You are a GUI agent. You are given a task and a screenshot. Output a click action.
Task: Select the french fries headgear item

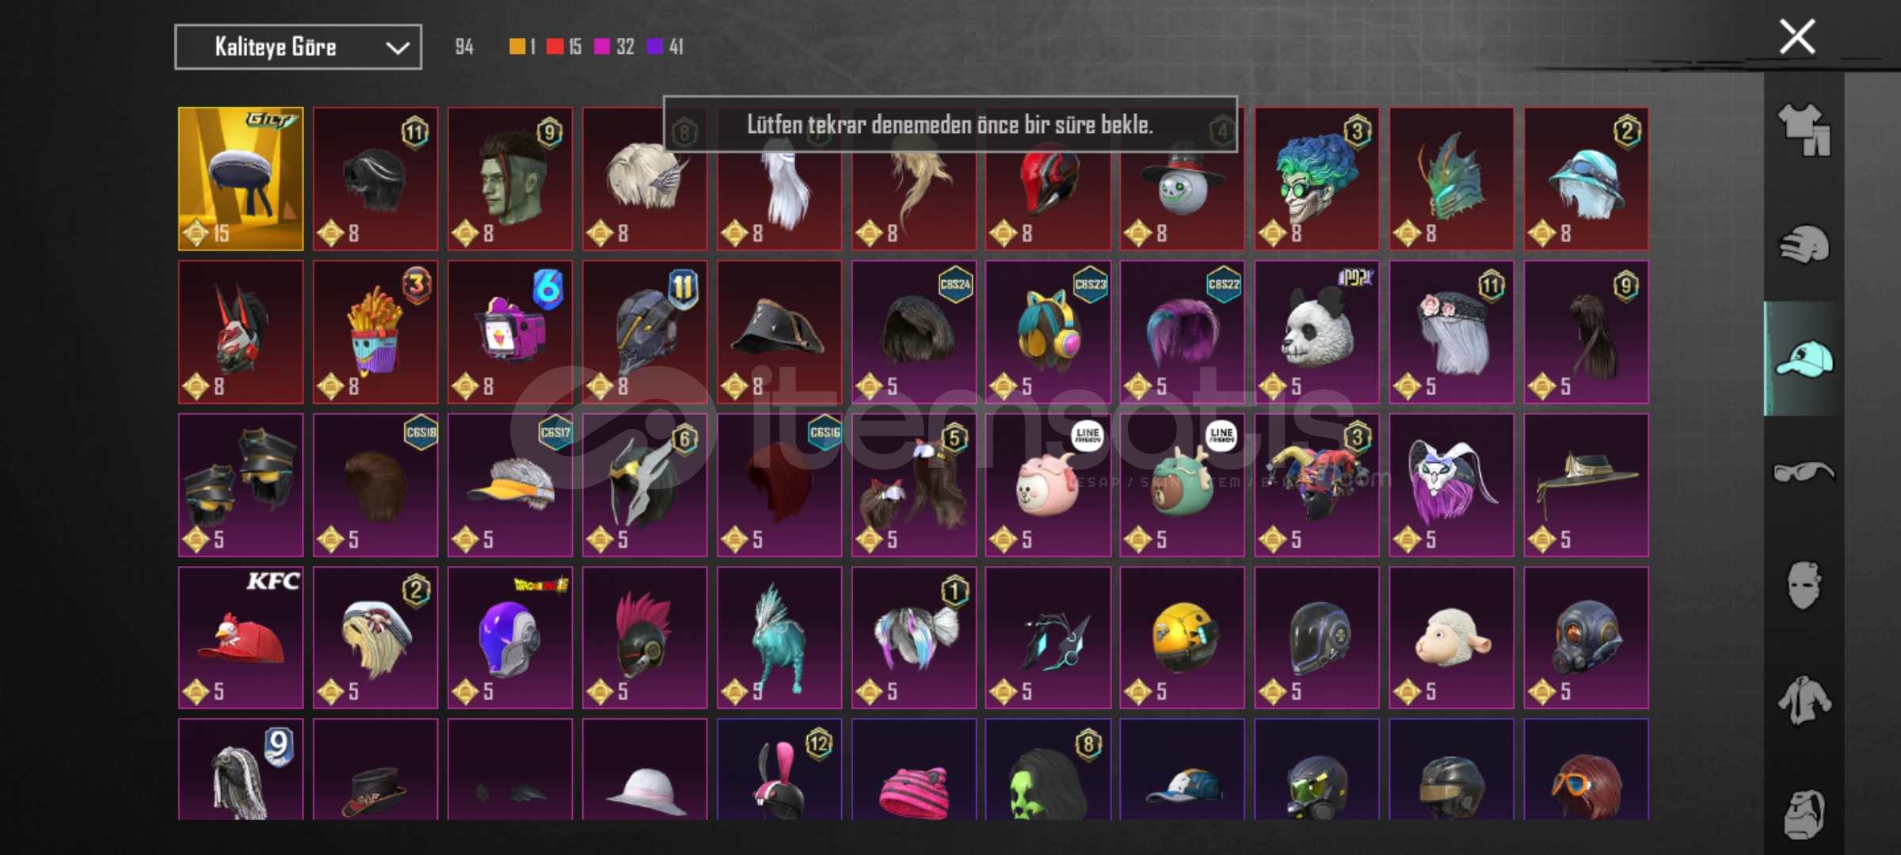(x=375, y=332)
